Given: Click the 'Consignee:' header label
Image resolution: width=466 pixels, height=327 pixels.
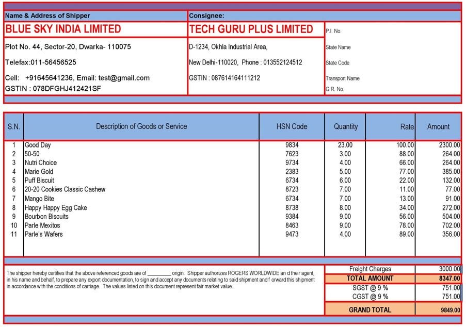Looking at the screenshot, I should (206, 16).
